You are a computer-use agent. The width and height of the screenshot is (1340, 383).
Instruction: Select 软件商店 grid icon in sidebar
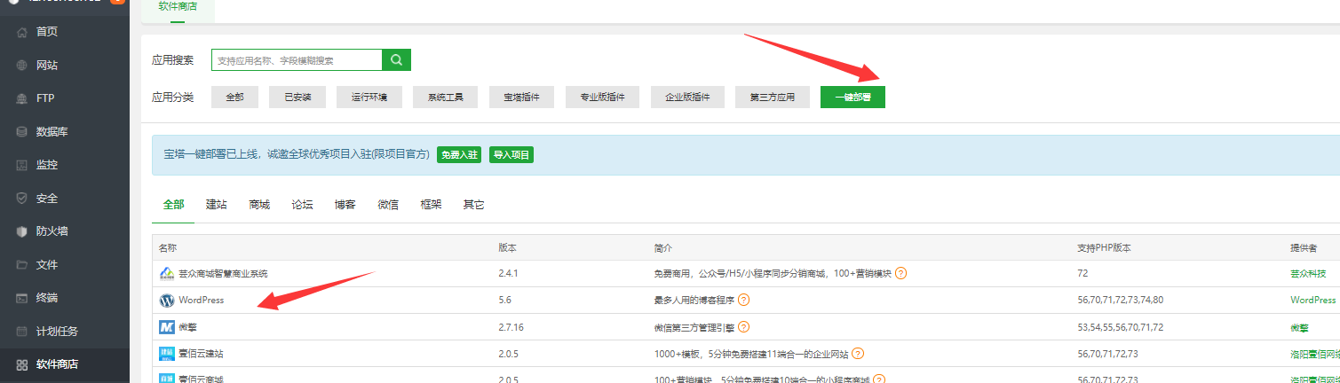click(22, 364)
